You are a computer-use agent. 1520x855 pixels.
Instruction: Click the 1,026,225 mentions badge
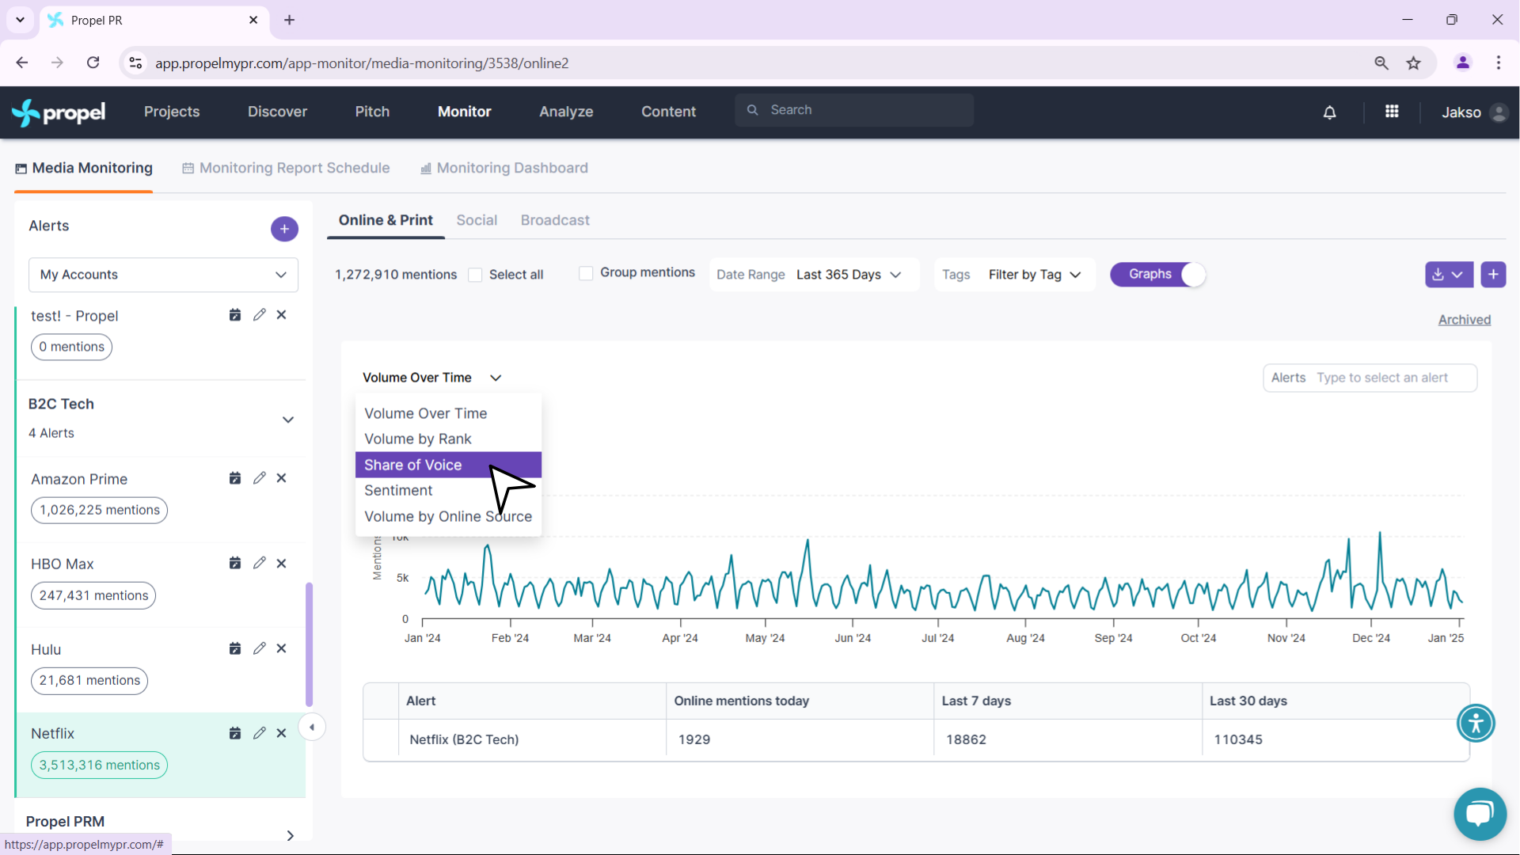[99, 510]
